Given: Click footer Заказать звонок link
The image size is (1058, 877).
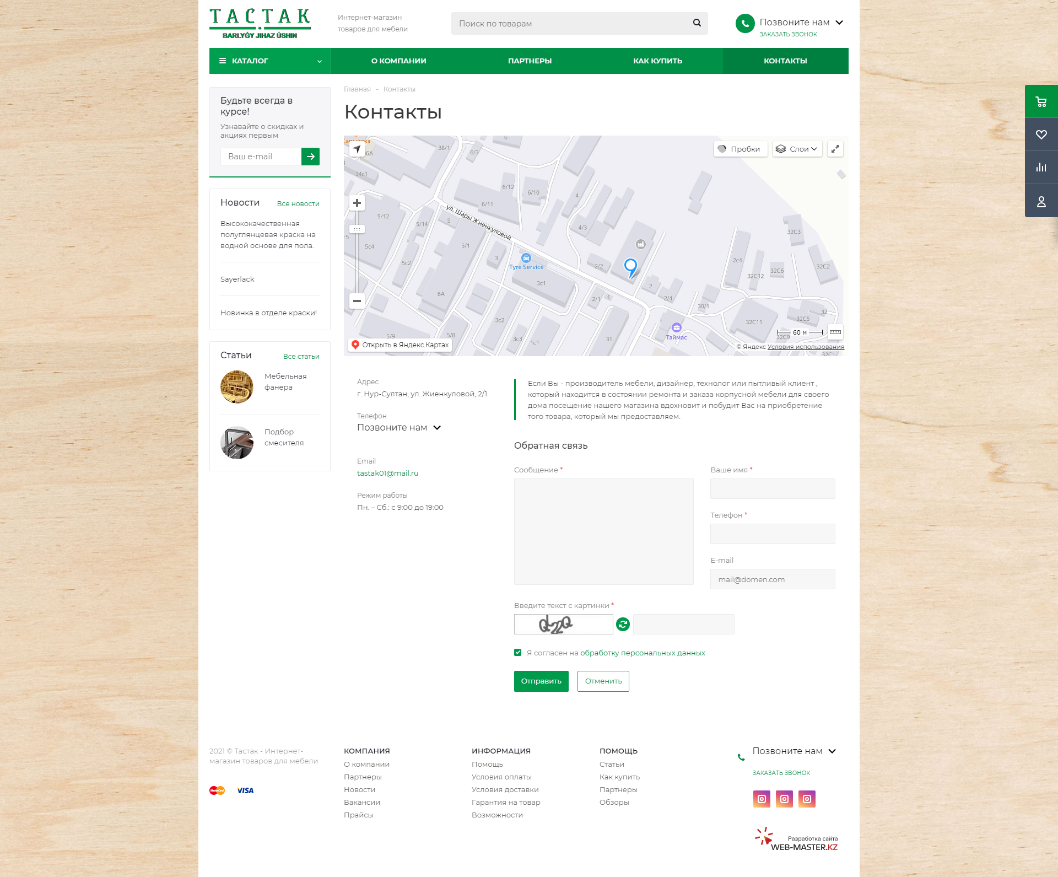Looking at the screenshot, I should point(781,773).
